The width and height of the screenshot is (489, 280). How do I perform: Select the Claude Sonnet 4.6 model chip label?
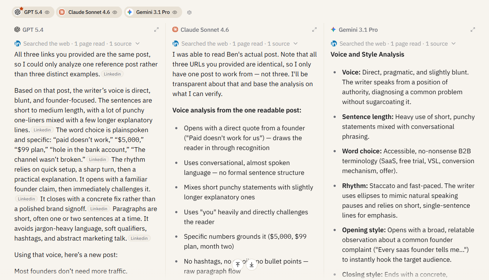pos(89,12)
